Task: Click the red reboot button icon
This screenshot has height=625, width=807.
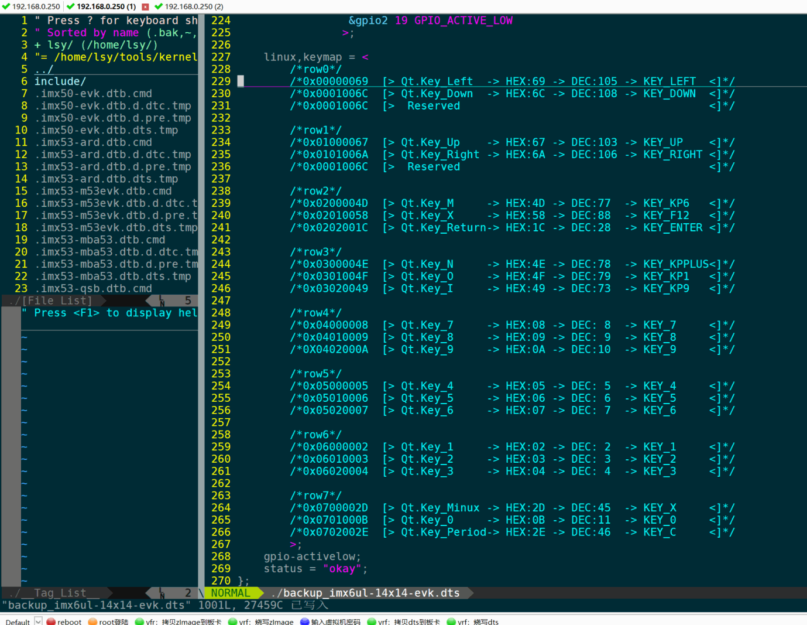Action: (x=51, y=621)
